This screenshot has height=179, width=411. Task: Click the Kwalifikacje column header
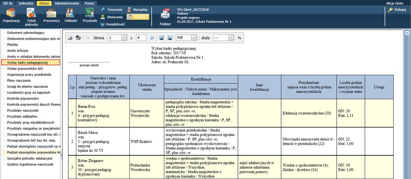coord(201,79)
